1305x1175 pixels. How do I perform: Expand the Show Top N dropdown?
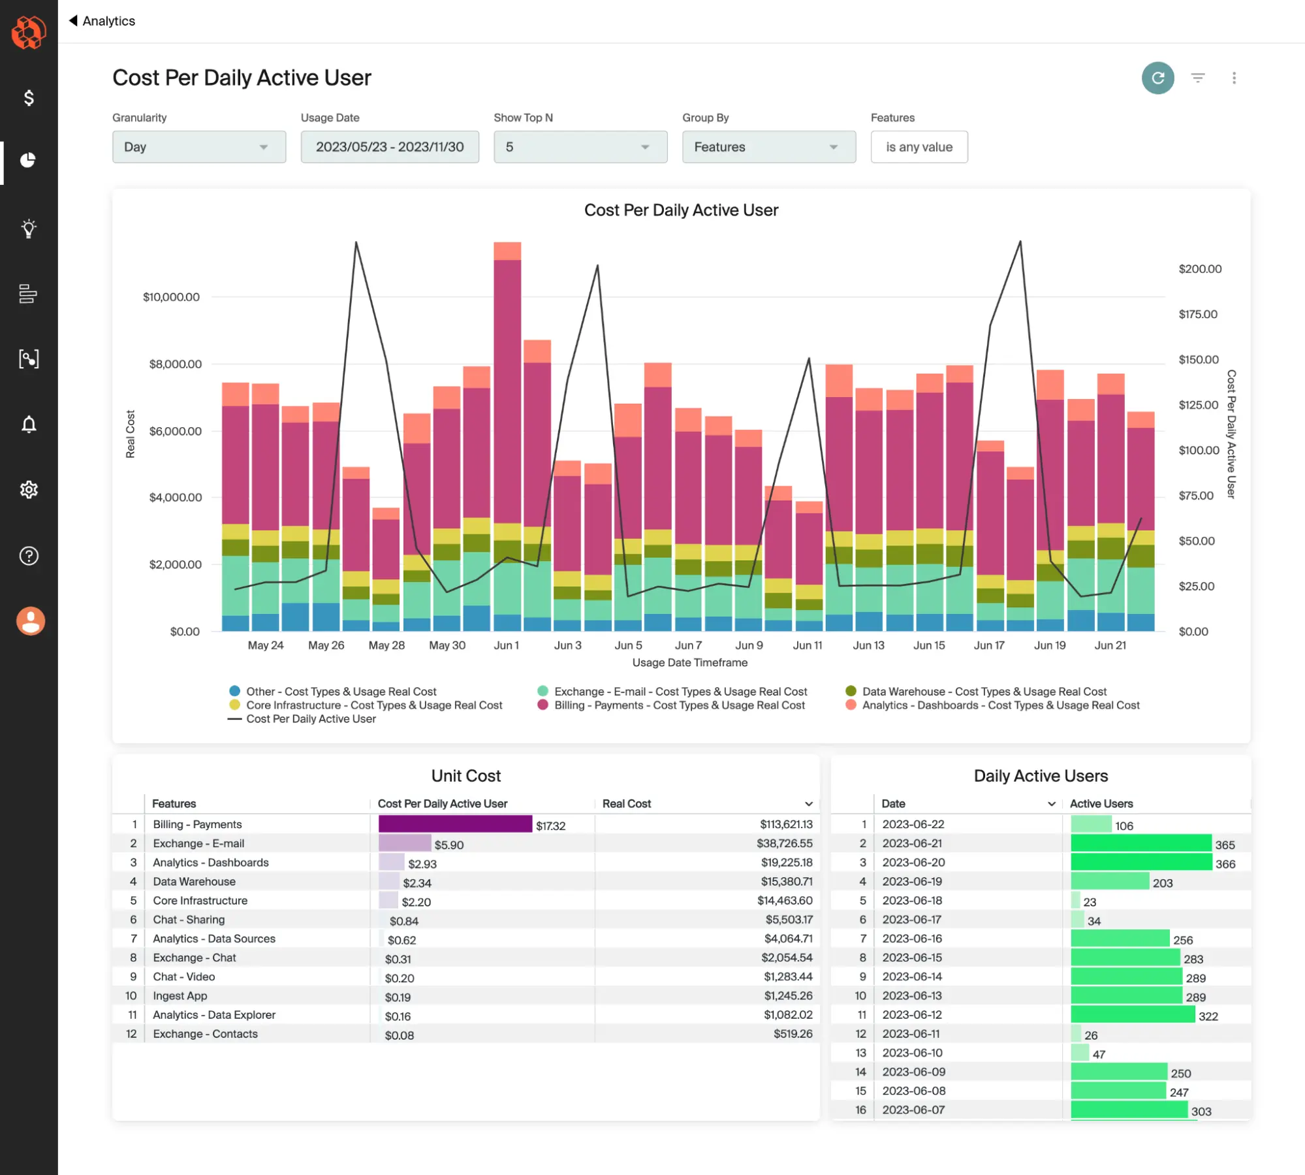point(579,146)
